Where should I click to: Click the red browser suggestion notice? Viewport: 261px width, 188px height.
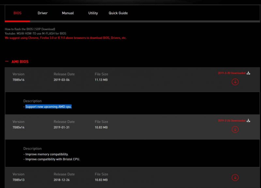click(x=65, y=38)
